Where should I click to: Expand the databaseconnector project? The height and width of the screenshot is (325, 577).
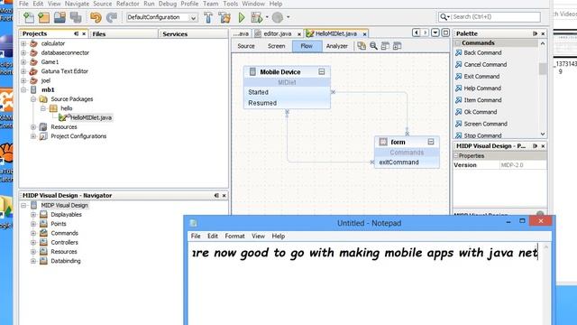click(23, 52)
